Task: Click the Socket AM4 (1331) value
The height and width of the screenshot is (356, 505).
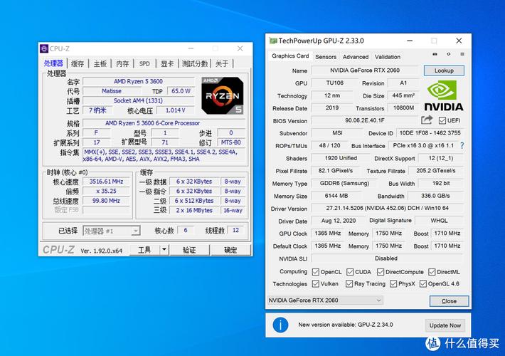Action: 139,100
